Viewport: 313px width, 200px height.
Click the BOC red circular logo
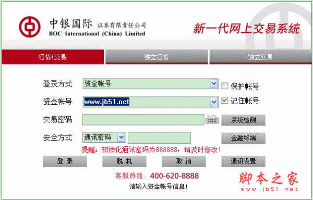pos(30,27)
